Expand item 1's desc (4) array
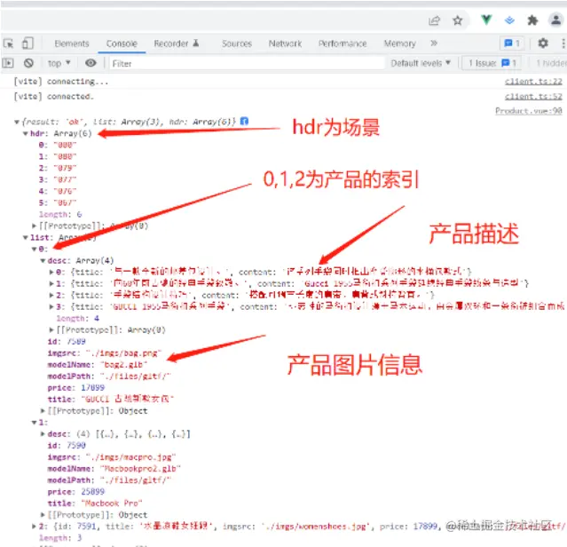The height and width of the screenshot is (547, 567). pyautogui.click(x=43, y=433)
